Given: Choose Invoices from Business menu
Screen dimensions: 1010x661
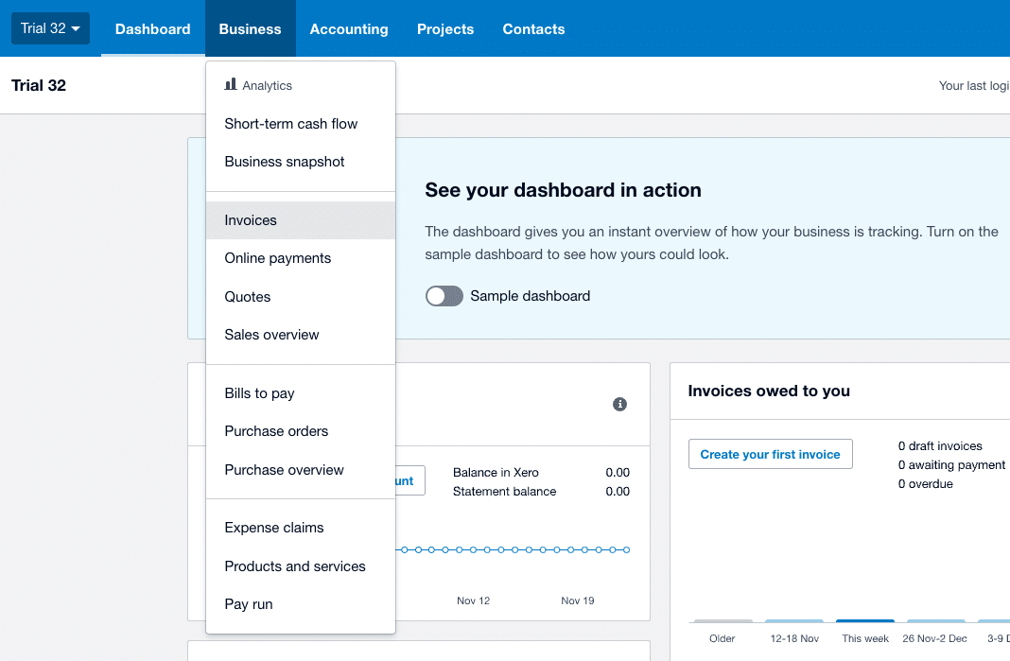Looking at the screenshot, I should pos(300,220).
